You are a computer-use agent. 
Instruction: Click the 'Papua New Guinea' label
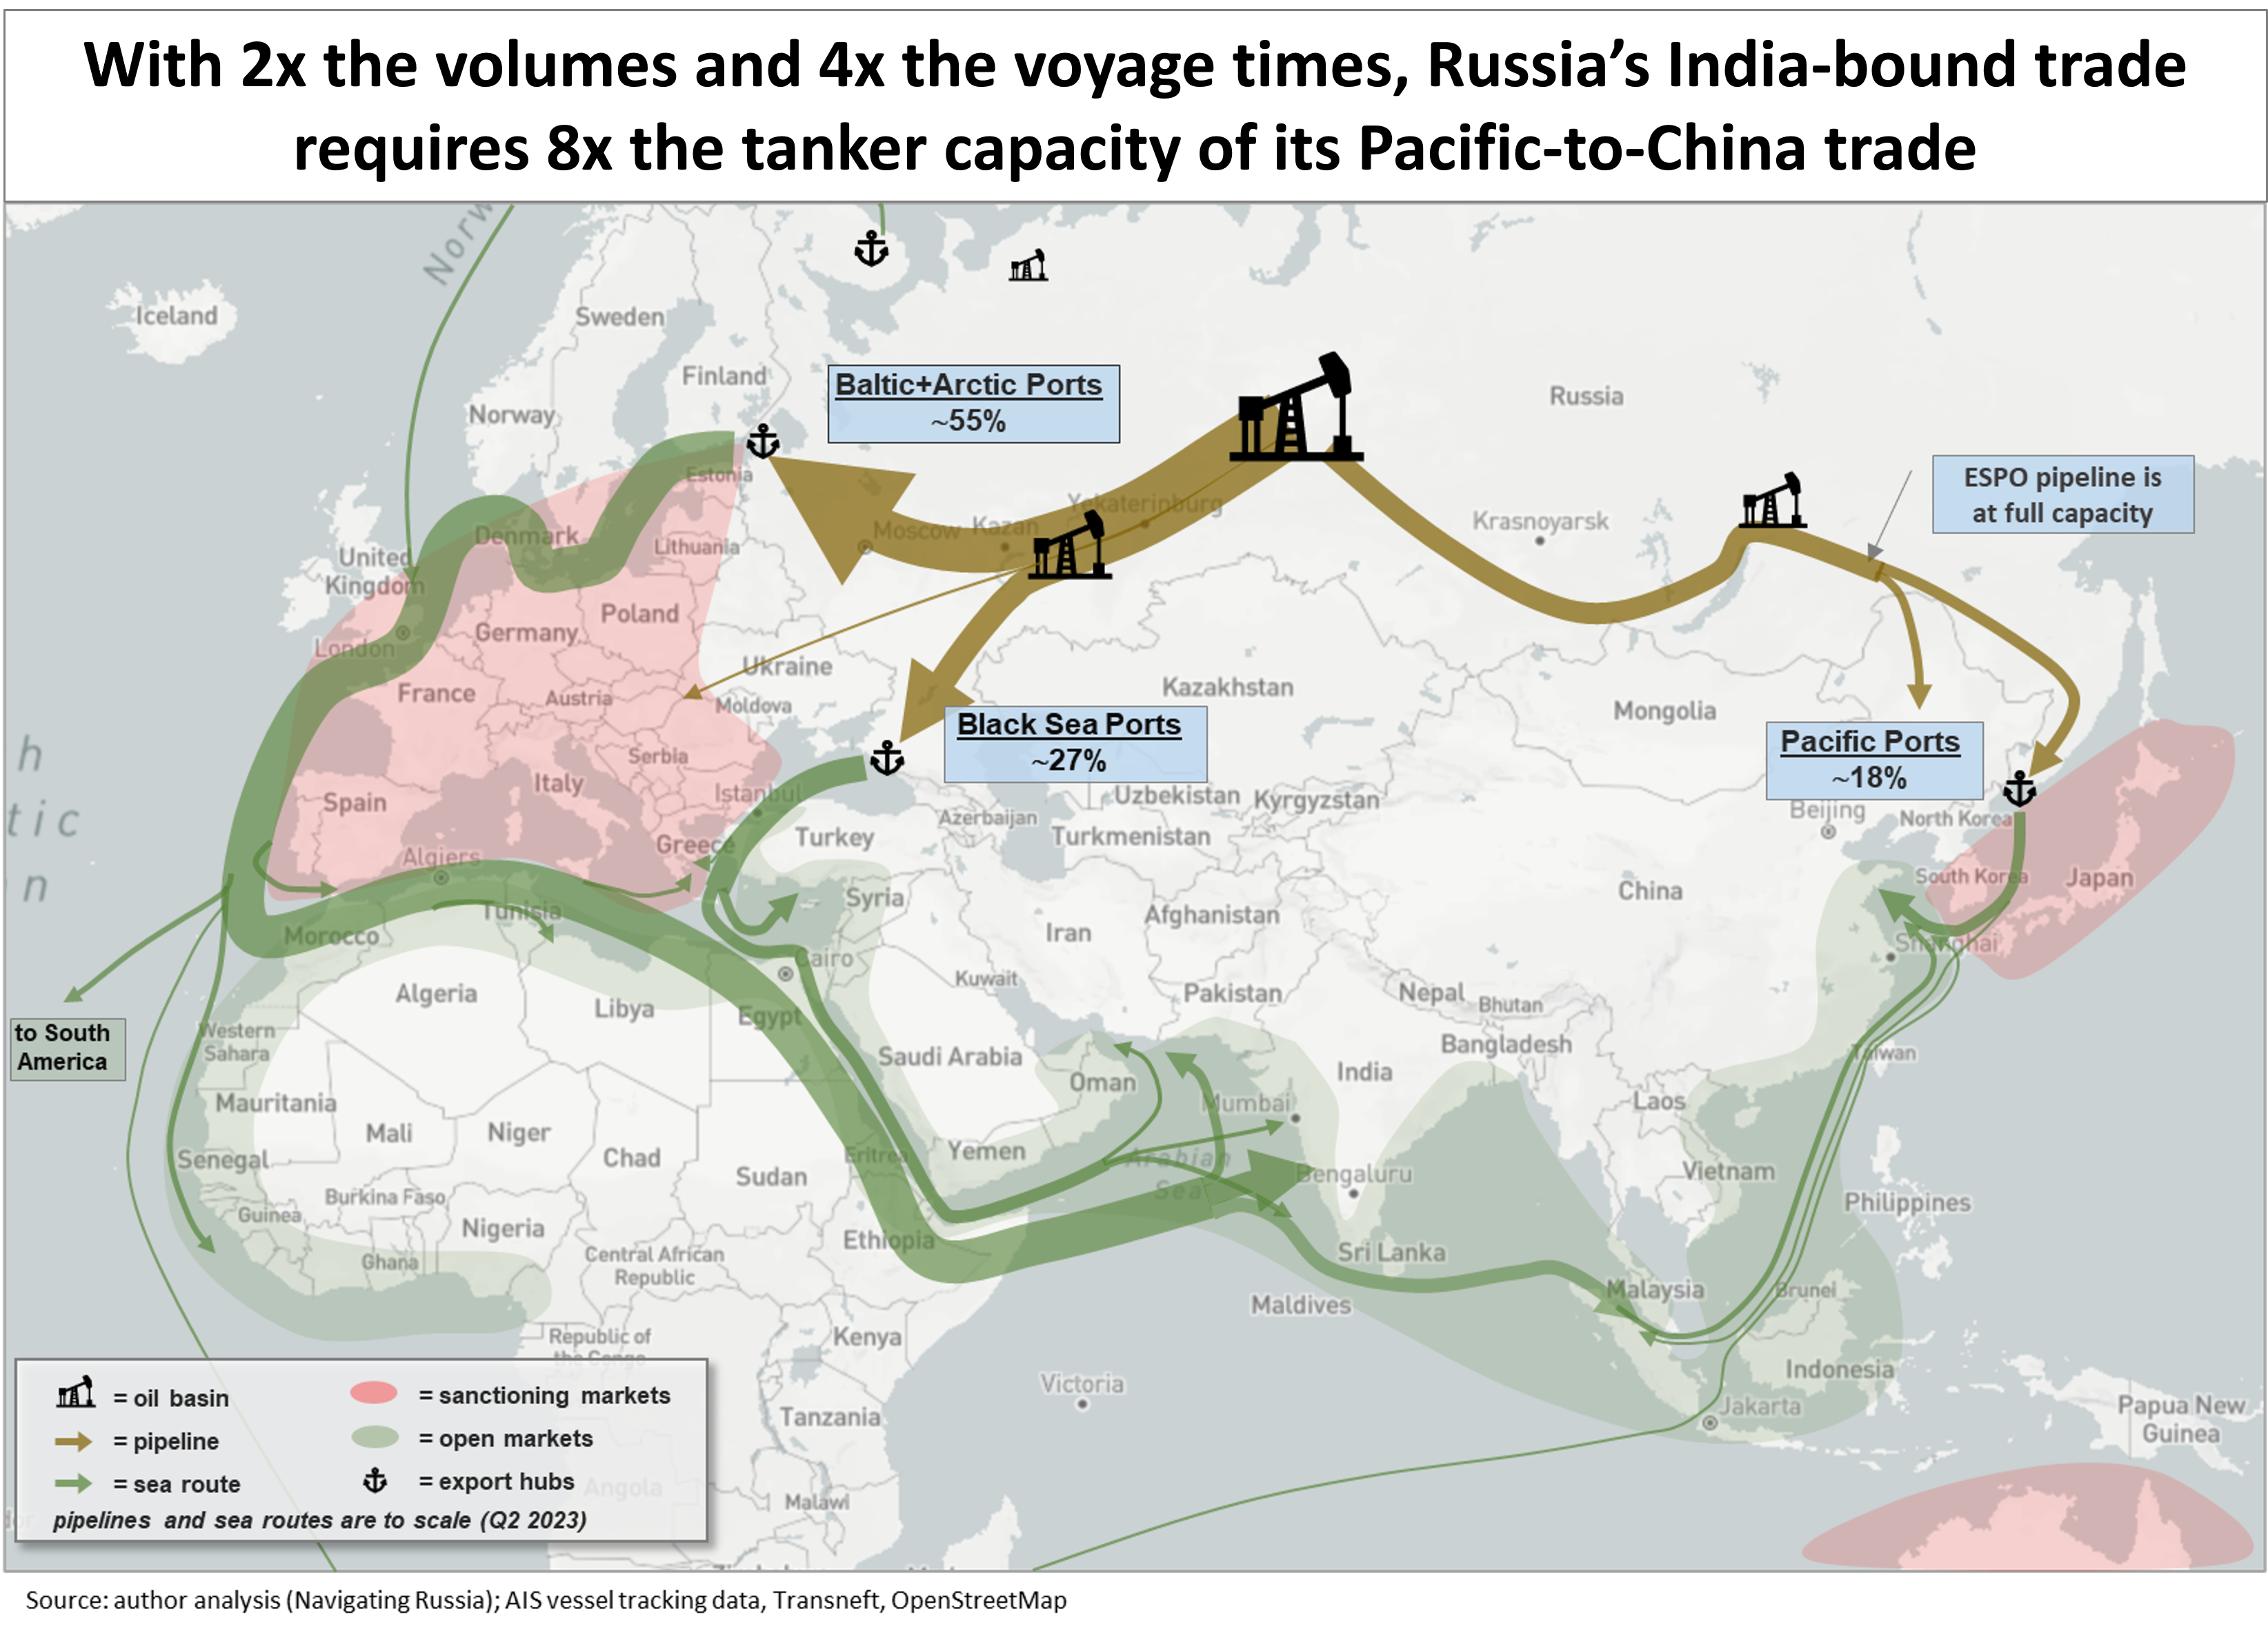2180,1419
